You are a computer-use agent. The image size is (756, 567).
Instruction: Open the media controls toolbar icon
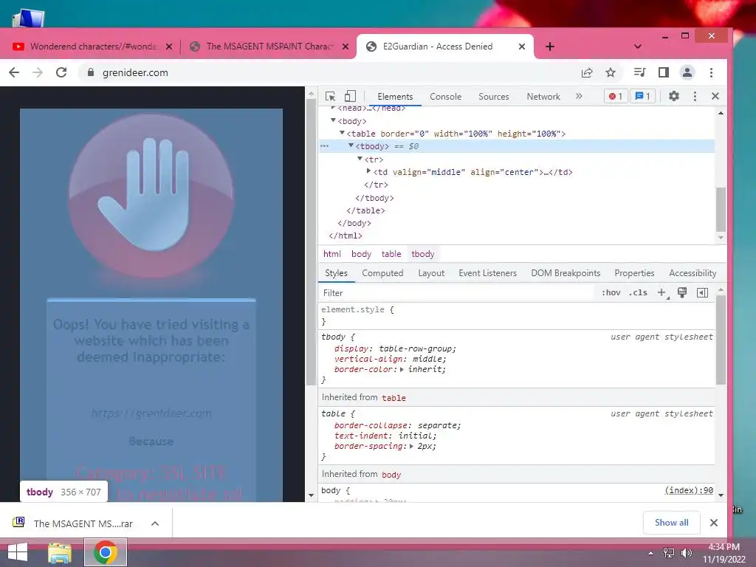(640, 73)
